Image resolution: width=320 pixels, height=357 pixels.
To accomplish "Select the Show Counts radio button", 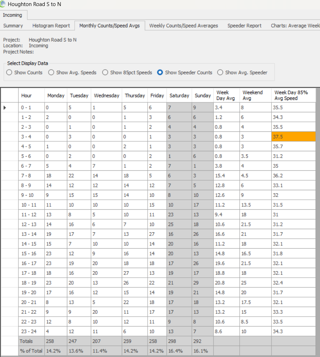I will 10,72.
